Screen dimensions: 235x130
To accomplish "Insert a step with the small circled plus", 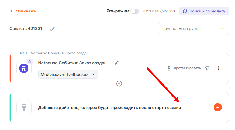I will 119,84.
